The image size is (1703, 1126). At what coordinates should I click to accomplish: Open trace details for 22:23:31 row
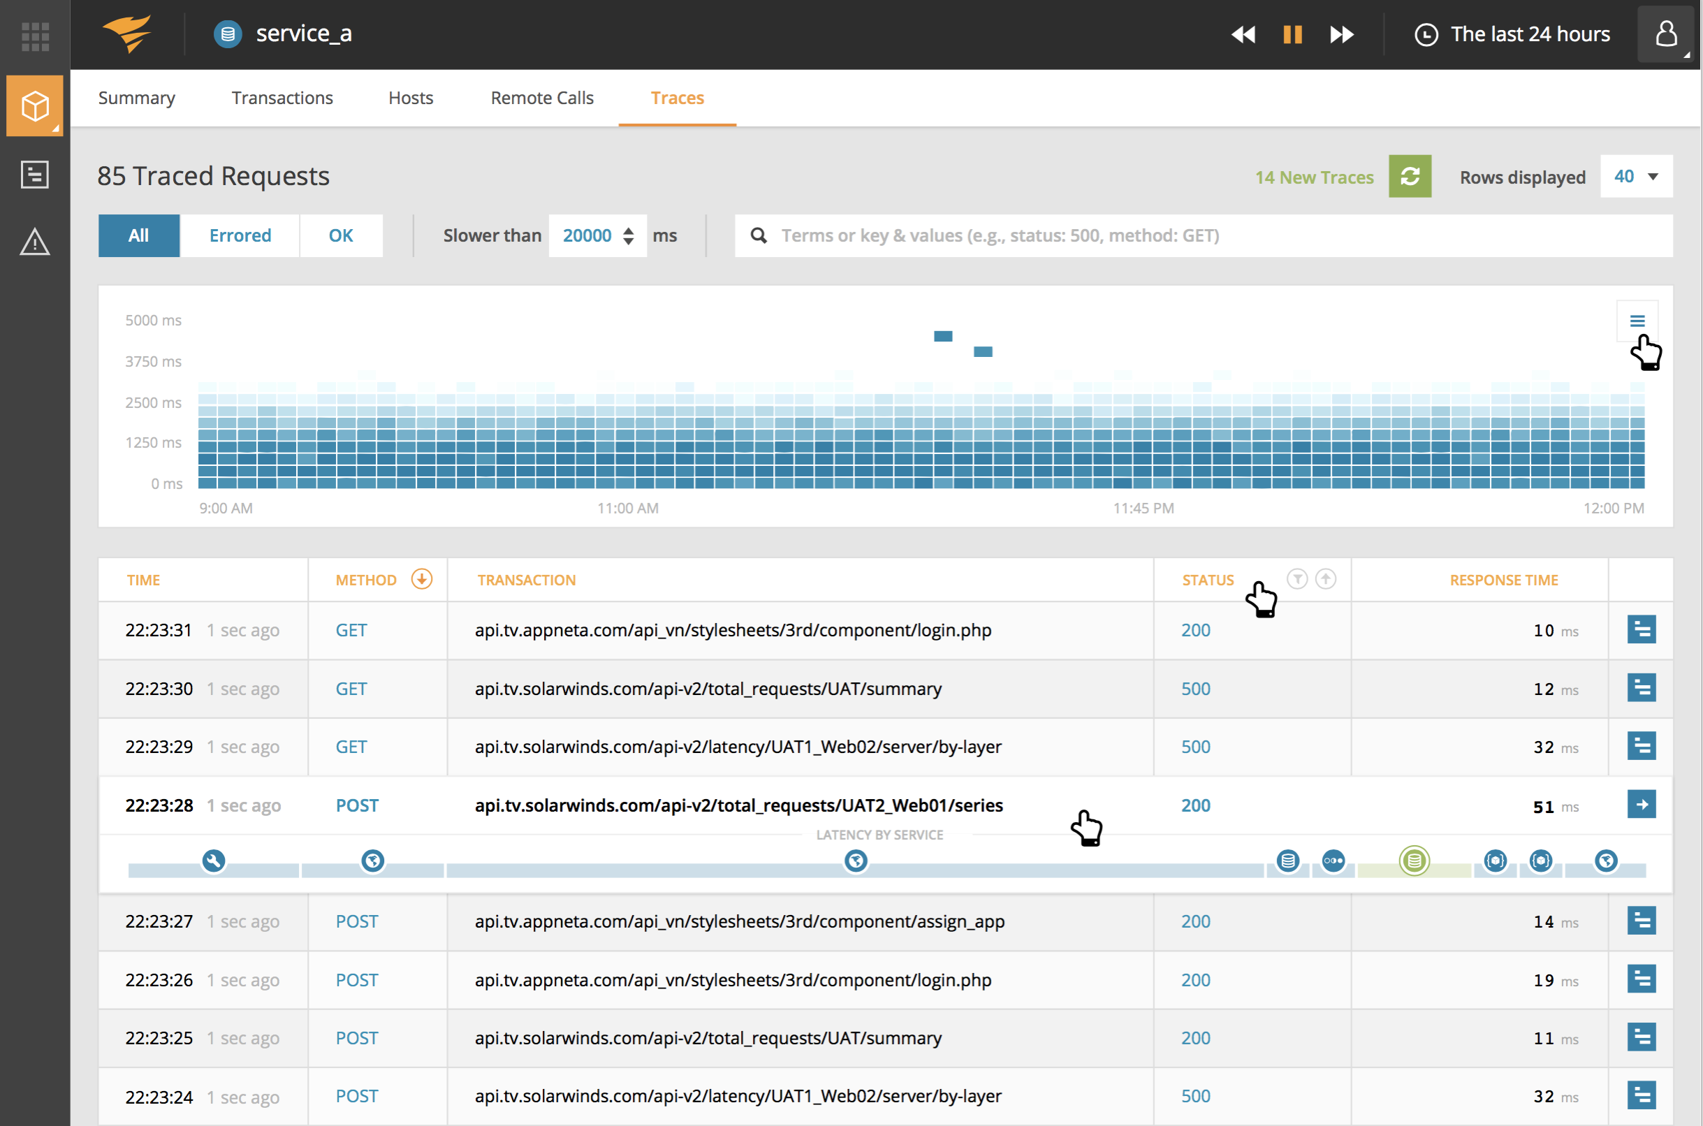[1641, 630]
